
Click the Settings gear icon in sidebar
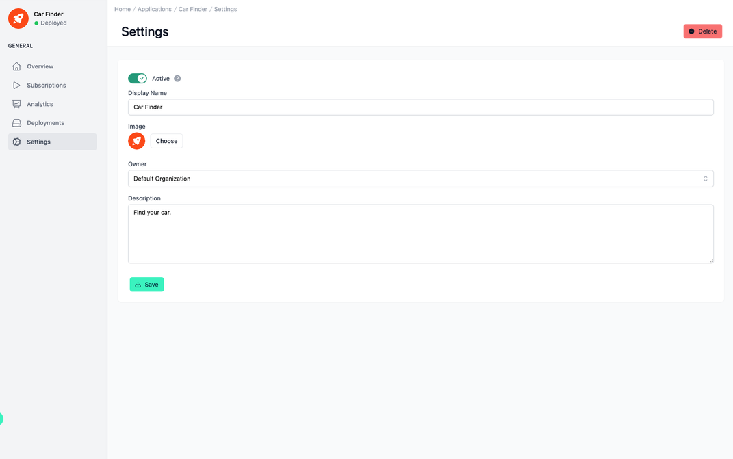pos(16,142)
